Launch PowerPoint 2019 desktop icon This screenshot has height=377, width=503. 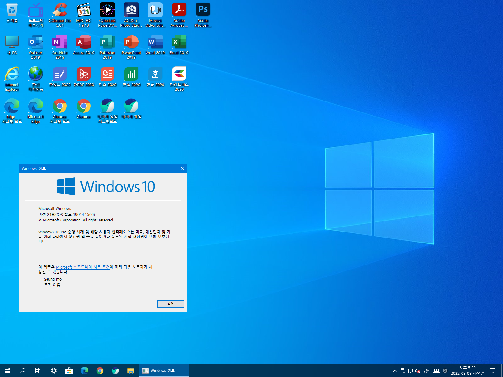(131, 47)
